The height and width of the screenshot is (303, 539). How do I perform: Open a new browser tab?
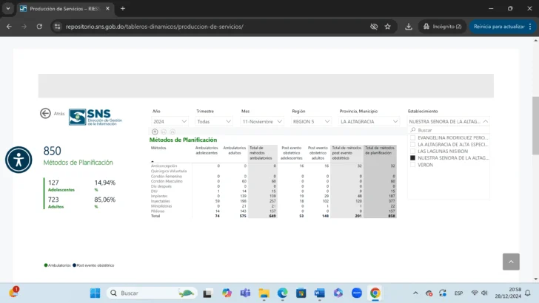pos(123,8)
